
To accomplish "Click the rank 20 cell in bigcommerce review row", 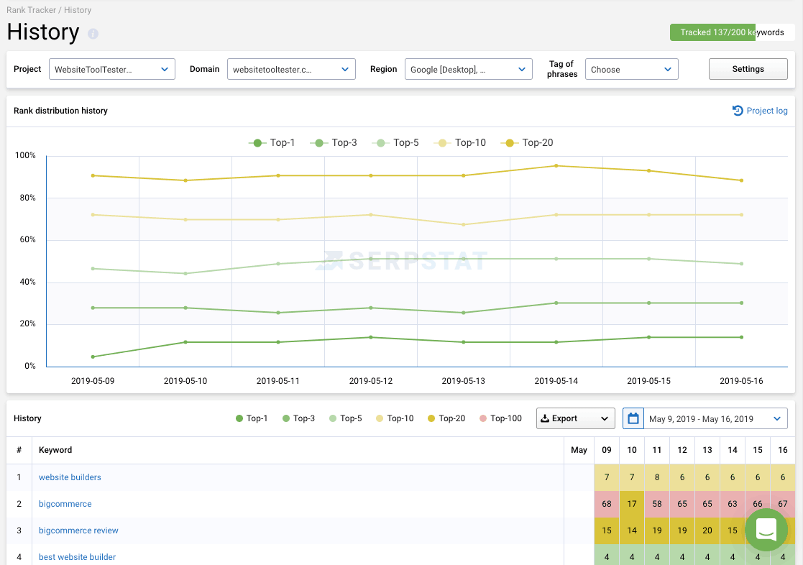I will pos(707,530).
